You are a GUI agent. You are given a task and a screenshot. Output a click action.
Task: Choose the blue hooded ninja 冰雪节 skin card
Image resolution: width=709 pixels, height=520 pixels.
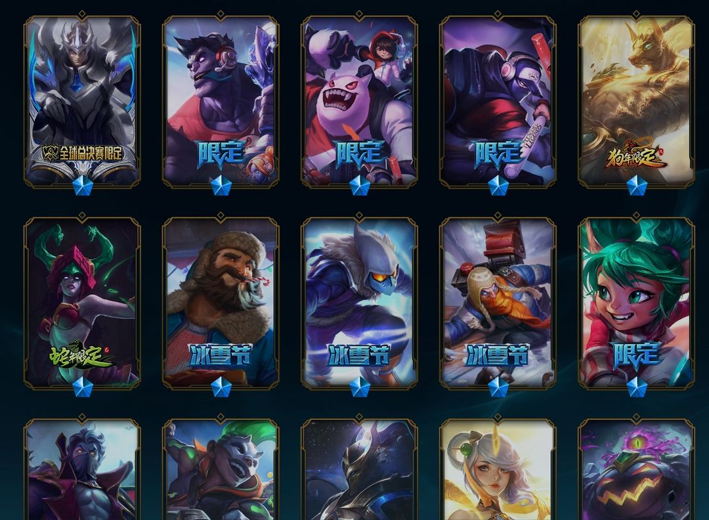point(359,303)
